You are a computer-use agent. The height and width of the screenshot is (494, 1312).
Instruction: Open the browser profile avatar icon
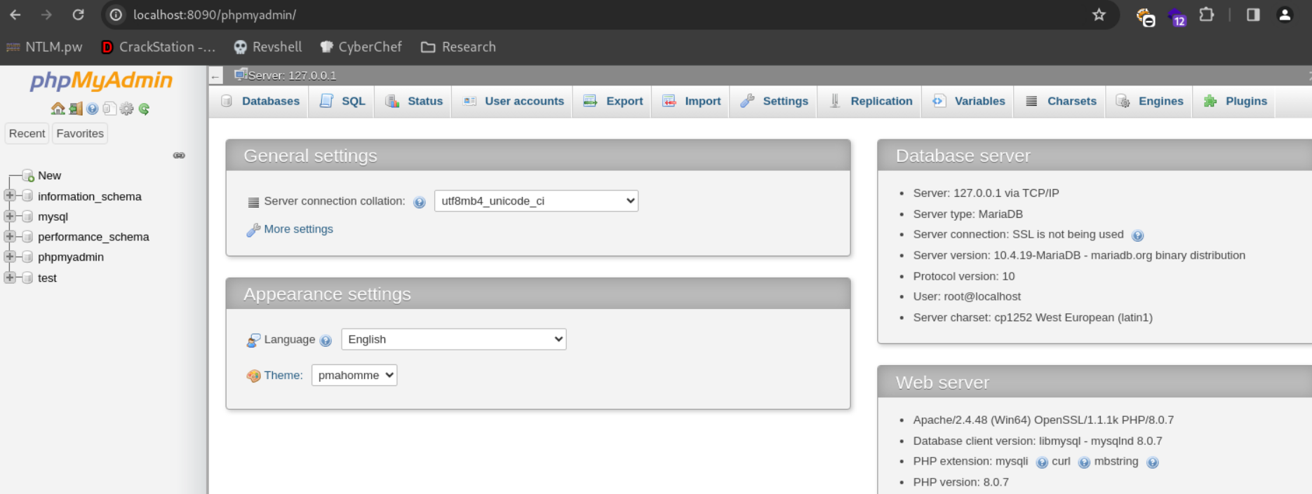(1285, 15)
